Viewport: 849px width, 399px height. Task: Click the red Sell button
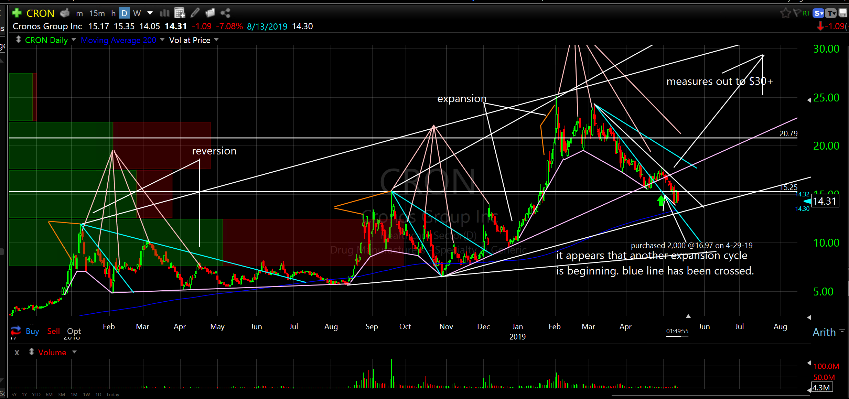pyautogui.click(x=53, y=331)
